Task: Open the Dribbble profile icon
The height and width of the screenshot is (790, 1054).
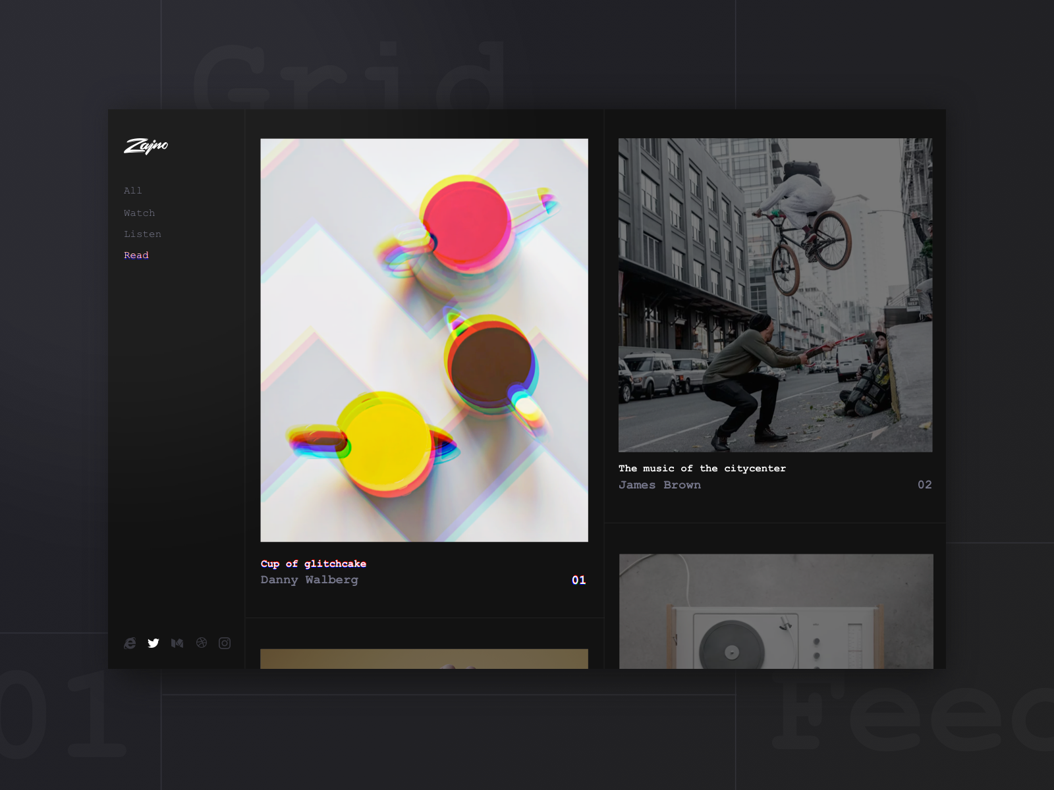Action: point(201,643)
